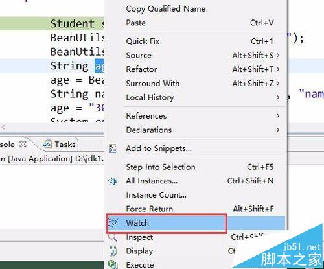The width and height of the screenshot is (324, 269).
Task: Click the Ctrl+F5 shortcut text
Action: click(x=260, y=167)
